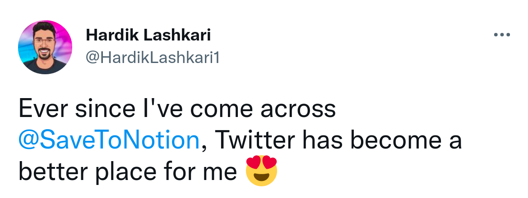
Task: Click the word "Twitter" in the tweet
Action: click(x=255, y=139)
